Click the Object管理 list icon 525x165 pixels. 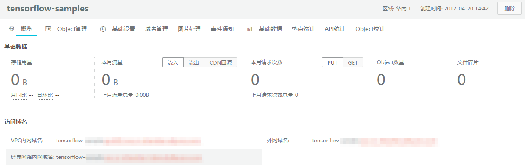(48, 29)
